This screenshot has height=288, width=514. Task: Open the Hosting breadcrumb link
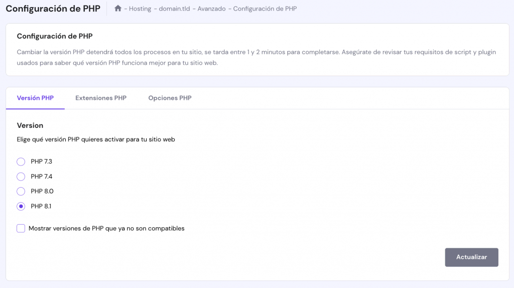tap(140, 9)
